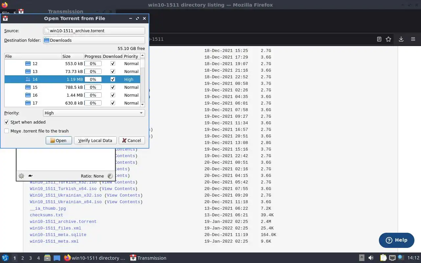Open Transmission options gear menu
421x263 pixels.
click(21, 176)
